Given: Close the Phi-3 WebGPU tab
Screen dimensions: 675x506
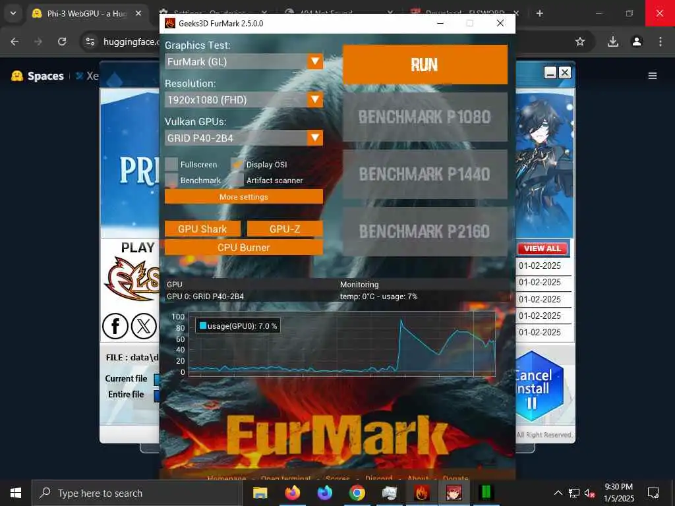Looking at the screenshot, I should (x=138, y=13).
